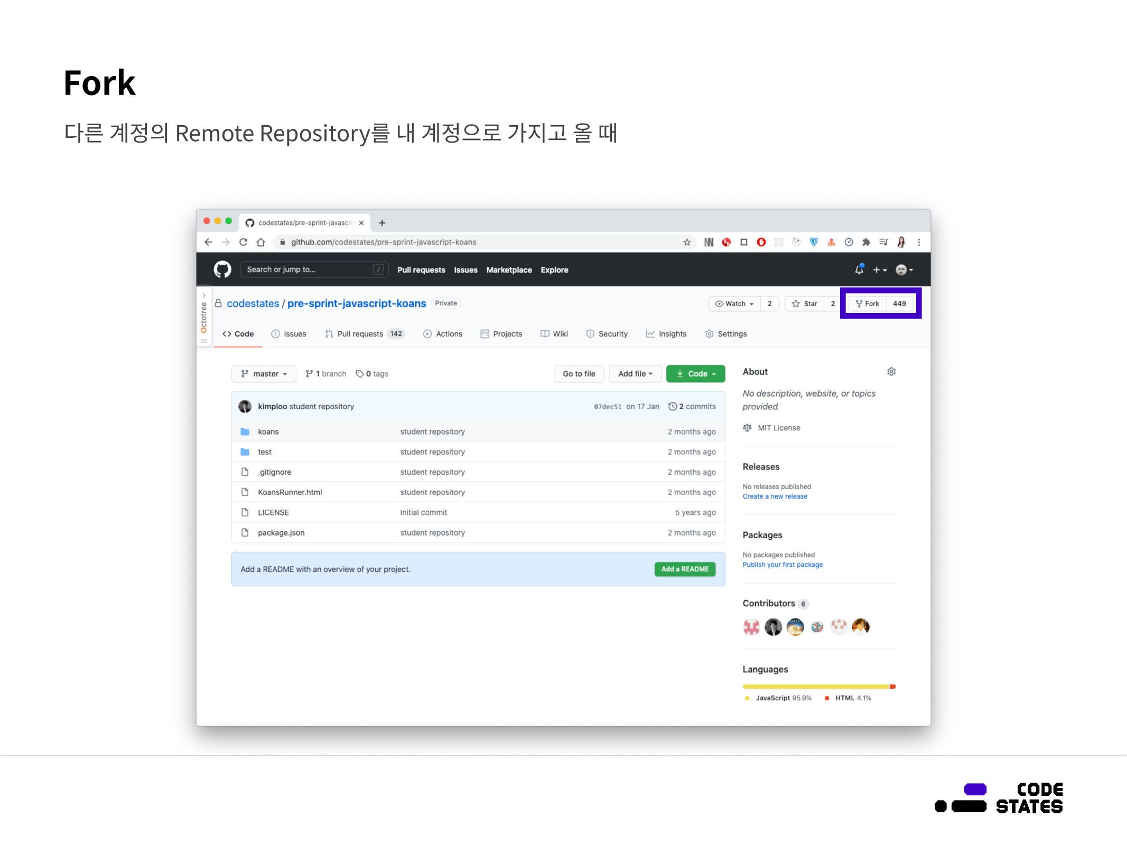Click the browser home icon
Image resolution: width=1127 pixels, height=845 pixels.
coord(261,242)
